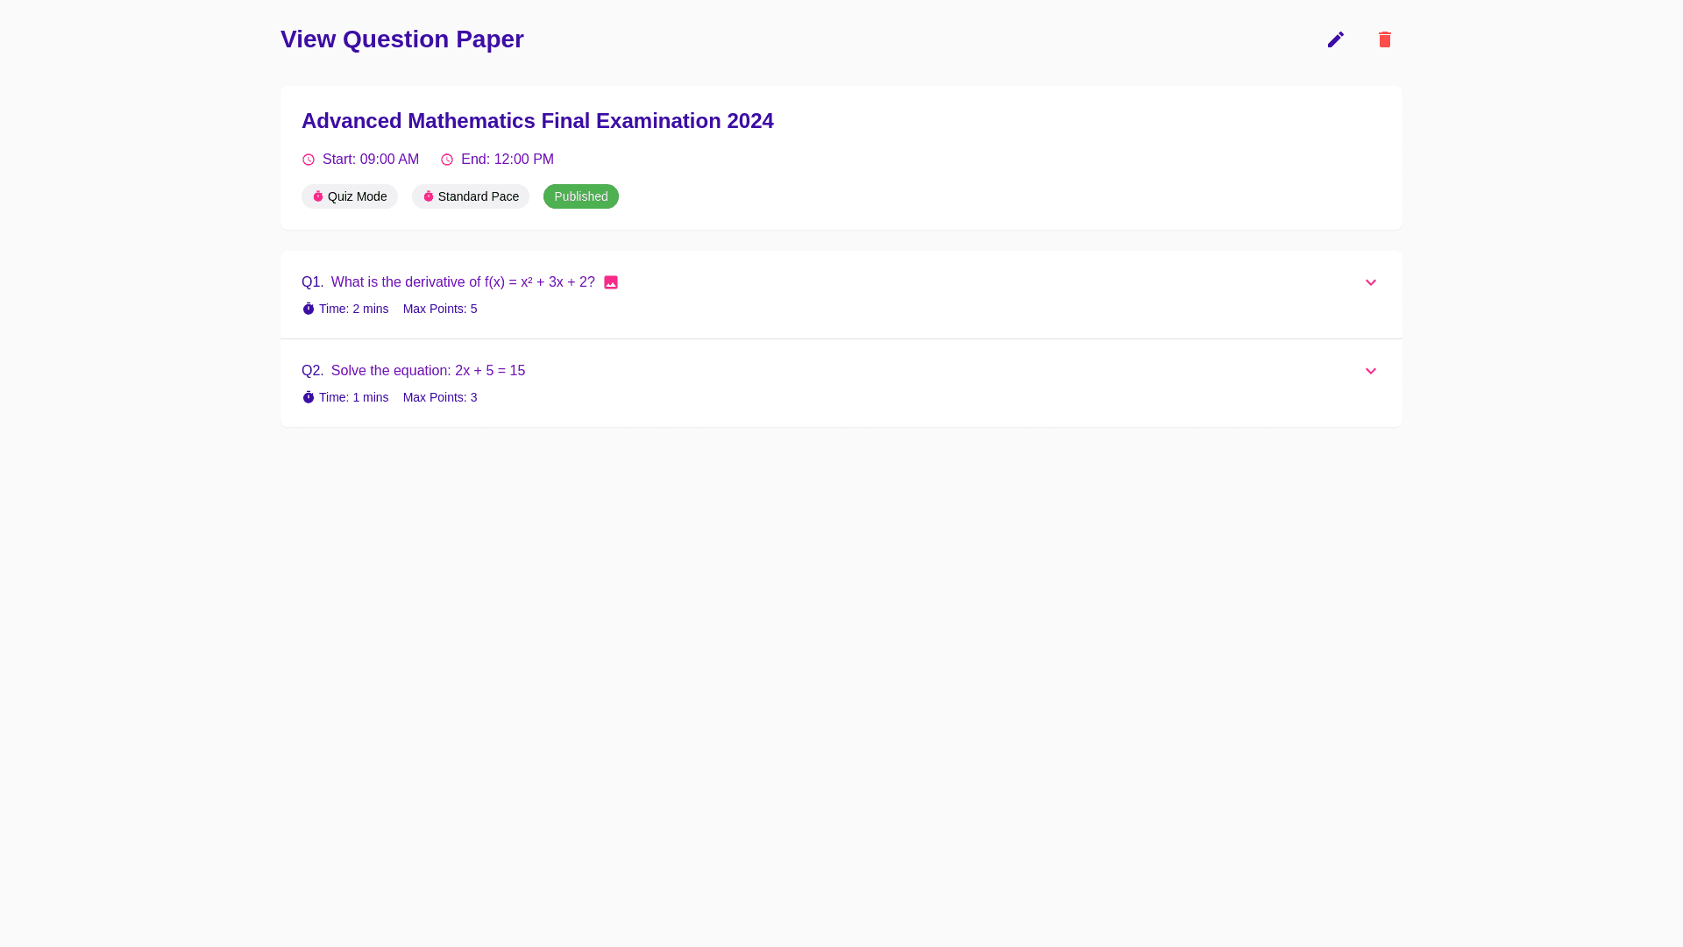The height and width of the screenshot is (947, 1683).
Task: Expand question 1 with its chevron
Action: coord(1370,282)
